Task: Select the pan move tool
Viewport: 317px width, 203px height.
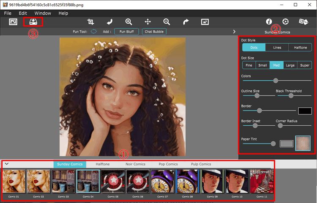Action: pos(148,22)
